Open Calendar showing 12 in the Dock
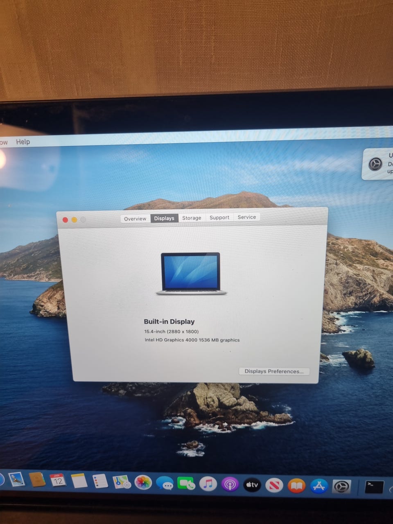The width and height of the screenshot is (393, 524). 58,480
